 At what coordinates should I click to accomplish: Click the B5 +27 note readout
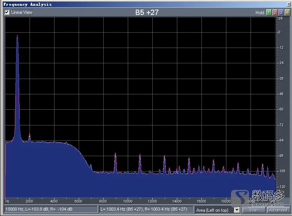(147, 13)
